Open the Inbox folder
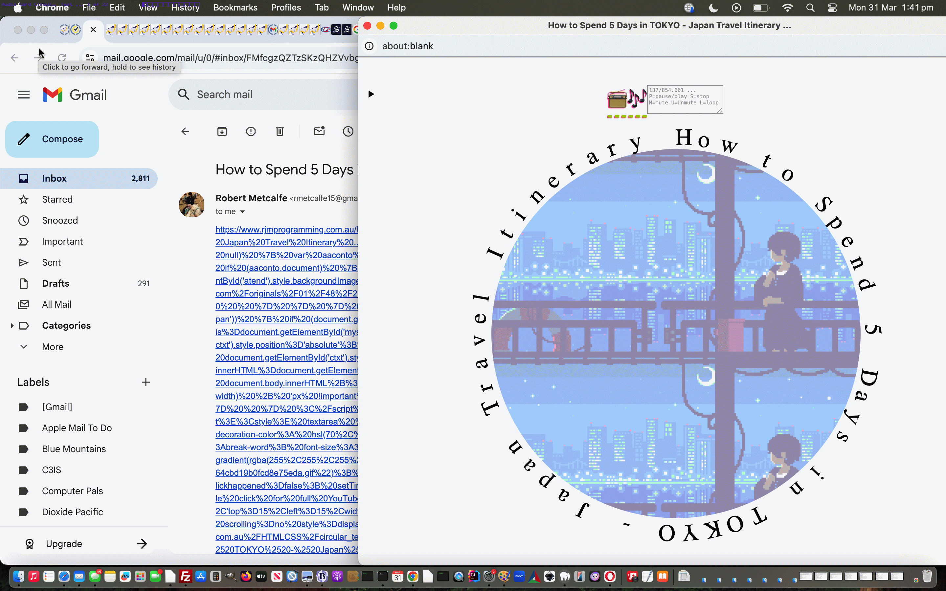 [79, 179]
